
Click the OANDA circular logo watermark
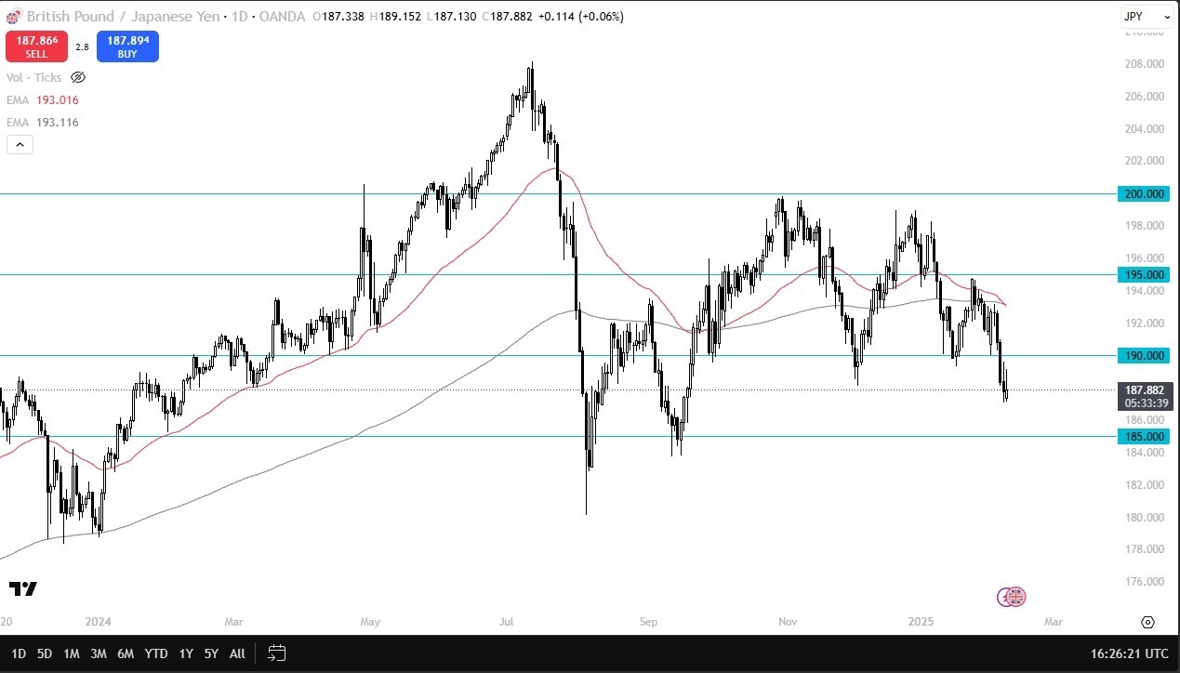pos(1012,598)
